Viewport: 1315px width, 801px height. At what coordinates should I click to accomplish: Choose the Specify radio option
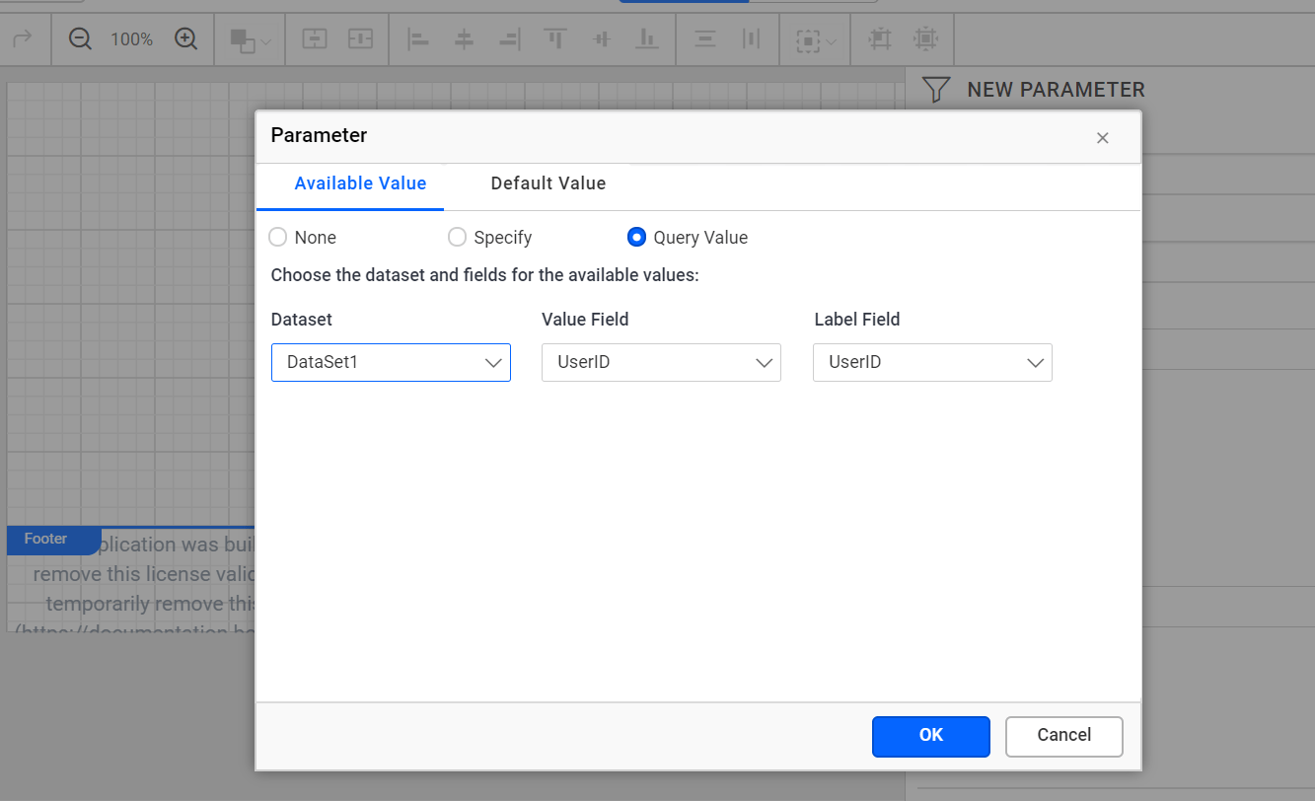click(458, 238)
